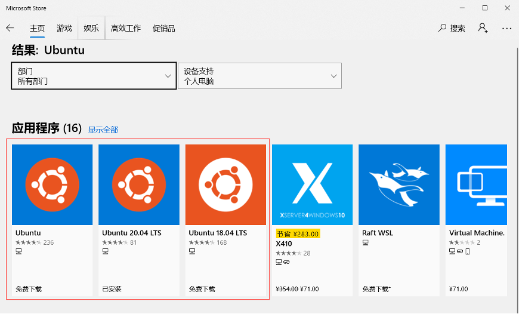Click the X410 app title
The image size is (519, 314).
(284, 244)
